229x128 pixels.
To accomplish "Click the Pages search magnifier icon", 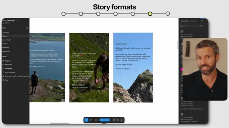I will coord(27,28).
